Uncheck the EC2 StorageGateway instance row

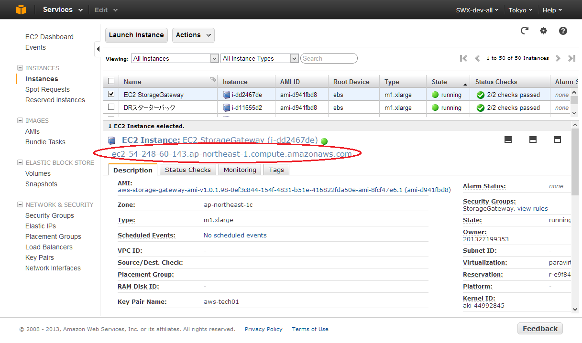[x=111, y=94]
